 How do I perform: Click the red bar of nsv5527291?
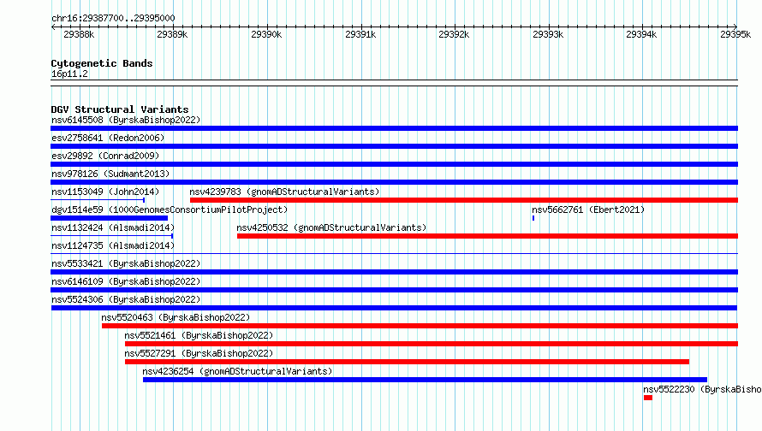[x=408, y=362]
